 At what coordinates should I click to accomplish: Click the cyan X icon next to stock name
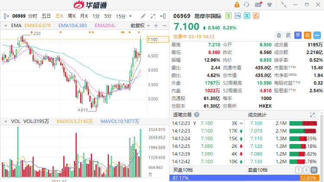(247, 16)
